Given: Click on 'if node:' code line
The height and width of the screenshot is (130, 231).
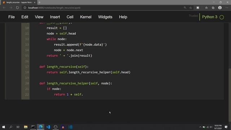Looking at the screenshot, I should click(54, 89).
